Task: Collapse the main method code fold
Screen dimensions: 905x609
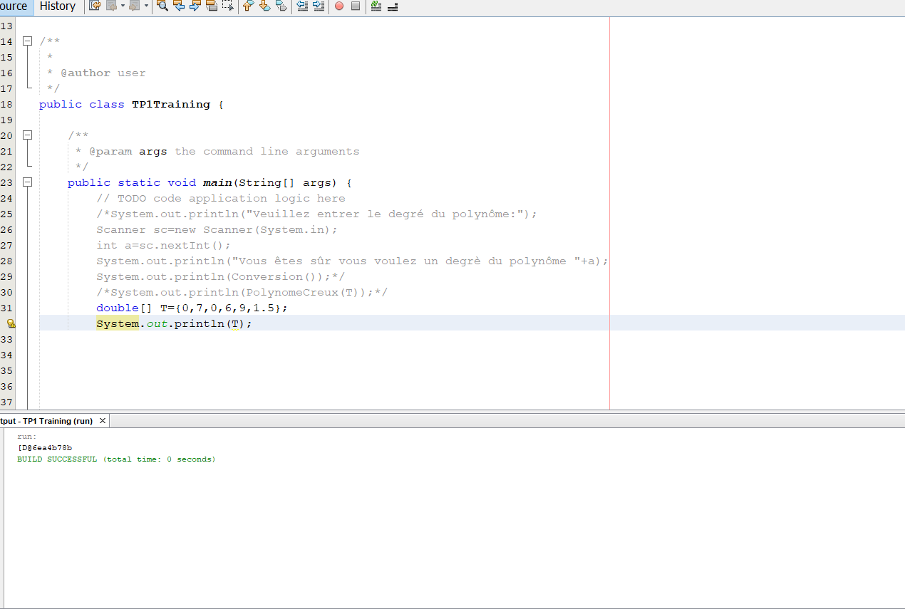Action: point(28,182)
